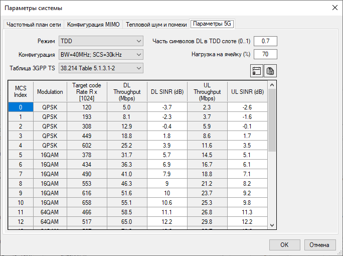The height and width of the screenshot is (256, 343).
Task: Select MCS Index cell 12
Action: click(21, 222)
